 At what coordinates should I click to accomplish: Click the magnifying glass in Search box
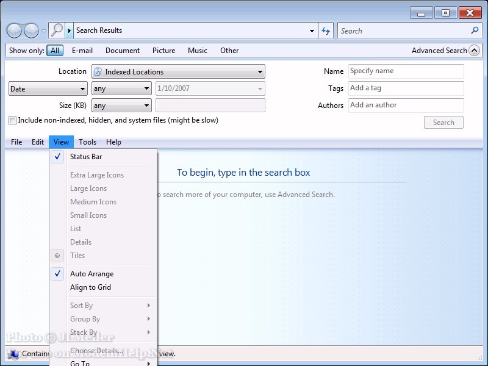(475, 30)
